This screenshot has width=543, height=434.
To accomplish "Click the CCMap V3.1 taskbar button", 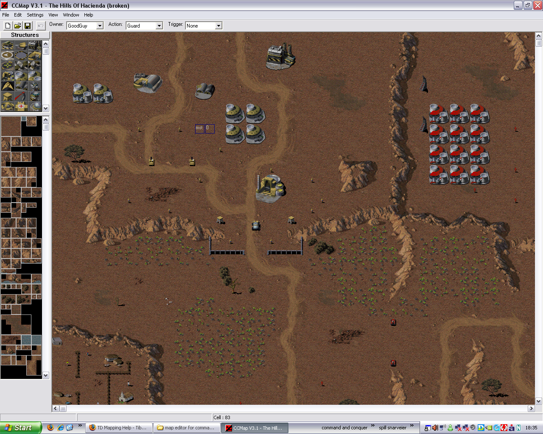I will tap(255, 428).
